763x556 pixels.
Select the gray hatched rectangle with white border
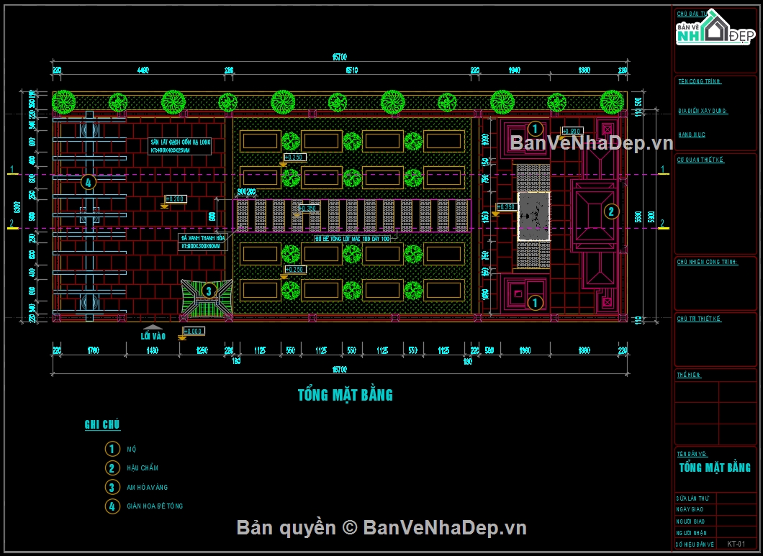(x=533, y=215)
